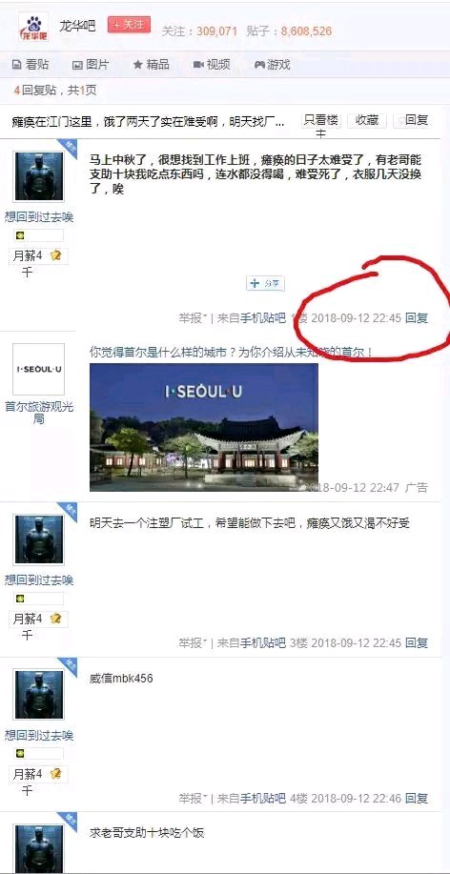The height and width of the screenshot is (874, 450).
Task: Click the 手机贴吧 link on 4楼
Action: coord(262,798)
